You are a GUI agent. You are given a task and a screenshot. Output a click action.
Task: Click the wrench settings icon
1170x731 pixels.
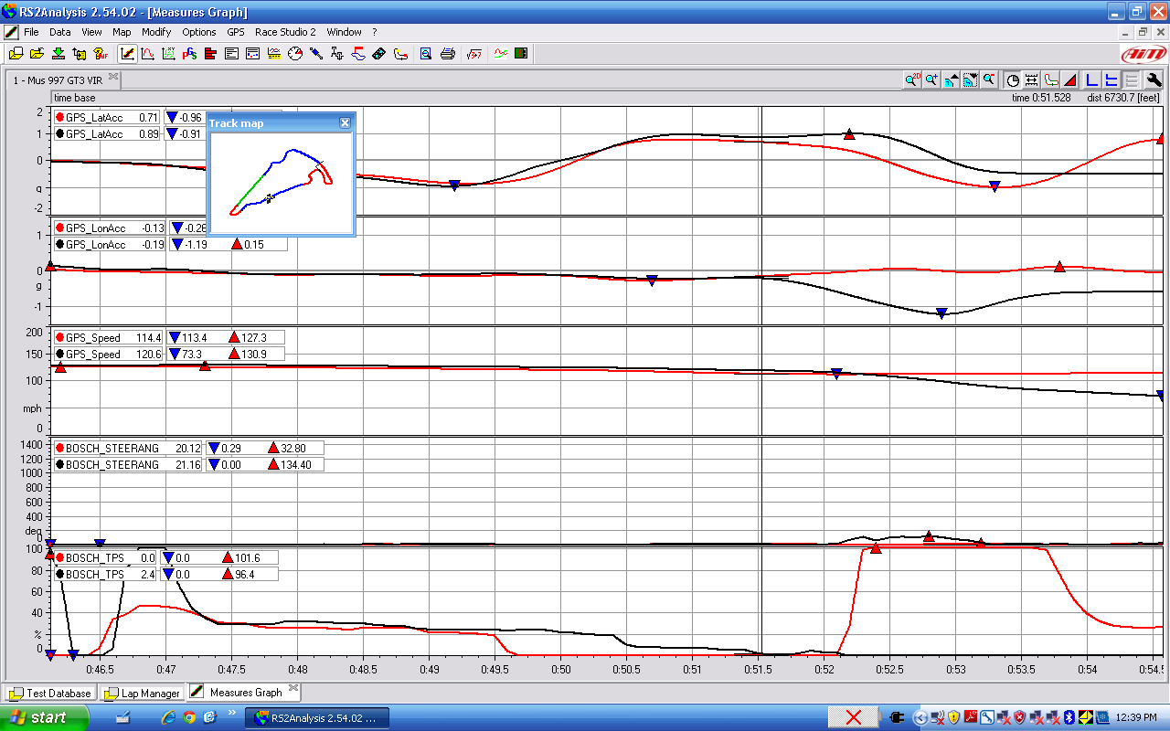1154,80
